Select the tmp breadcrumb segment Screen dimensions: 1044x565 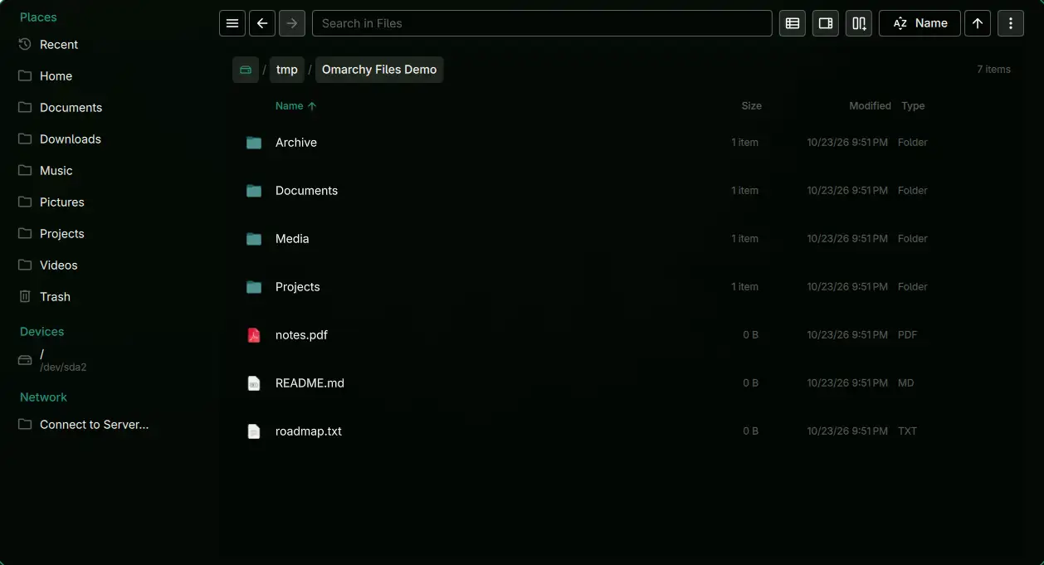(287, 70)
